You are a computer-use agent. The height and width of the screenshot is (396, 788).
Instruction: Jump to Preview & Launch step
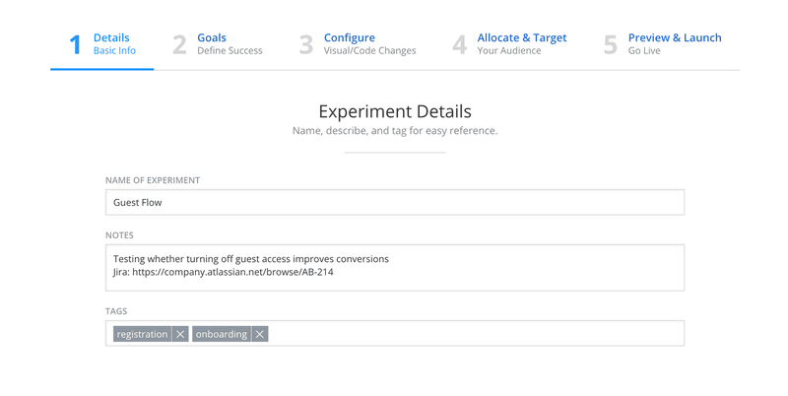point(675,38)
